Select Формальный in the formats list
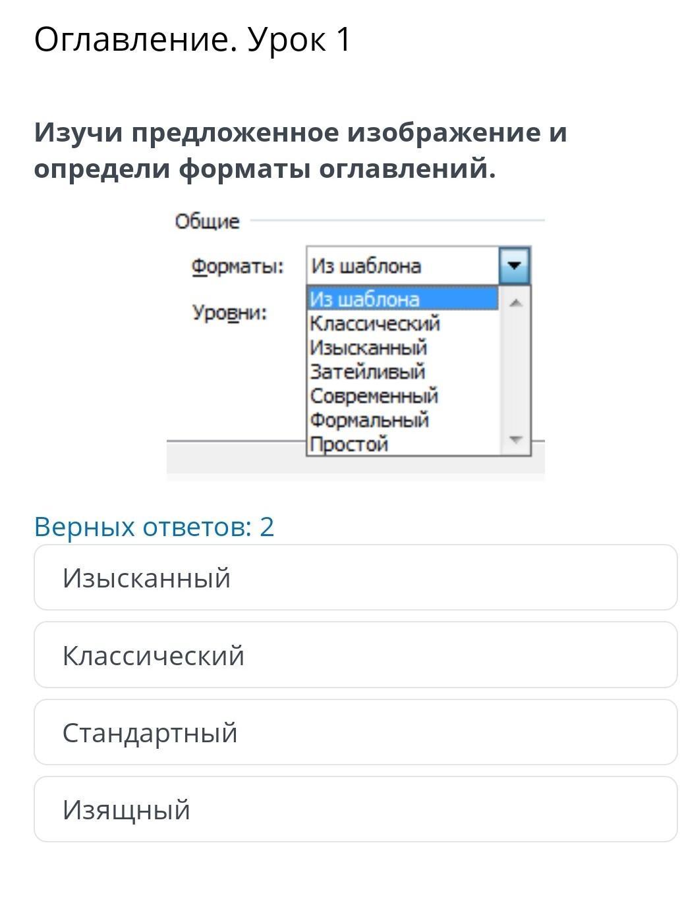 pos(369,420)
